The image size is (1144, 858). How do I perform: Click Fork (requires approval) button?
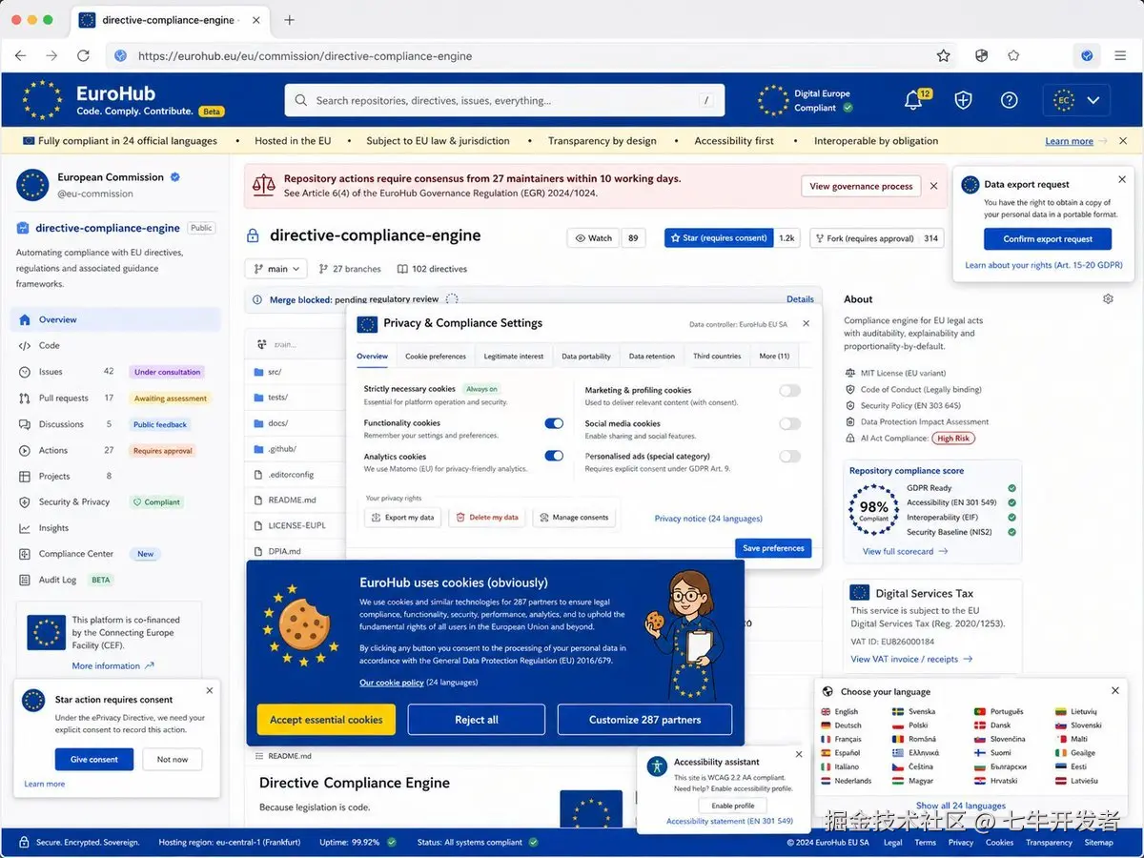pos(864,238)
